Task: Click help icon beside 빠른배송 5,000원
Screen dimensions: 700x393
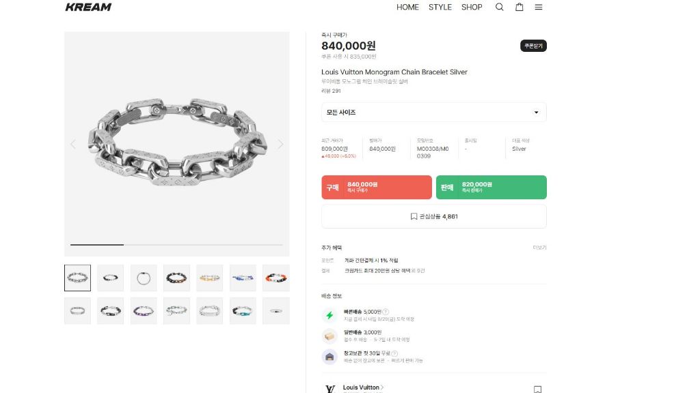Action: (386, 312)
